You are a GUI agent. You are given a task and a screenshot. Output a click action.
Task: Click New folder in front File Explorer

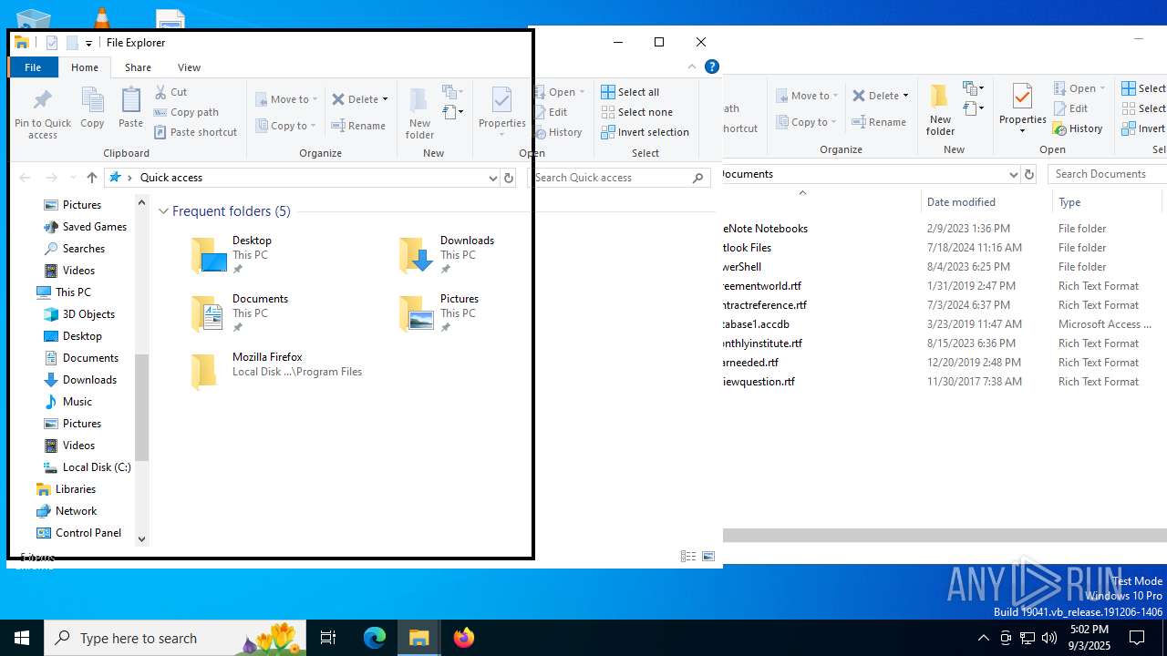pos(419,113)
